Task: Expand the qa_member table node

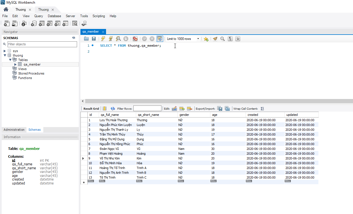Action: coord(15,64)
